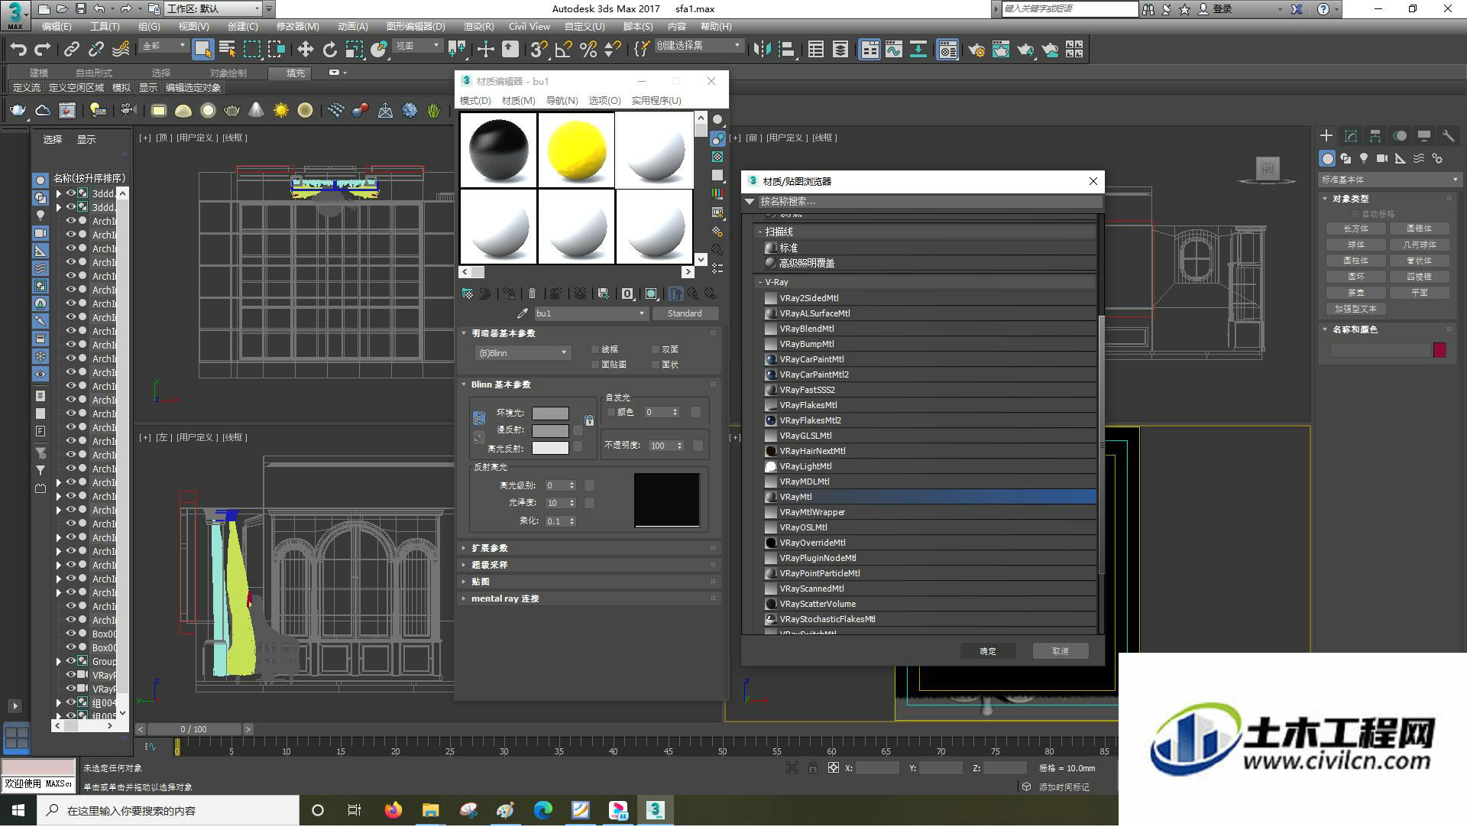The image size is (1467, 827).
Task: Enable the 双面 two-sided checkbox
Action: (656, 349)
